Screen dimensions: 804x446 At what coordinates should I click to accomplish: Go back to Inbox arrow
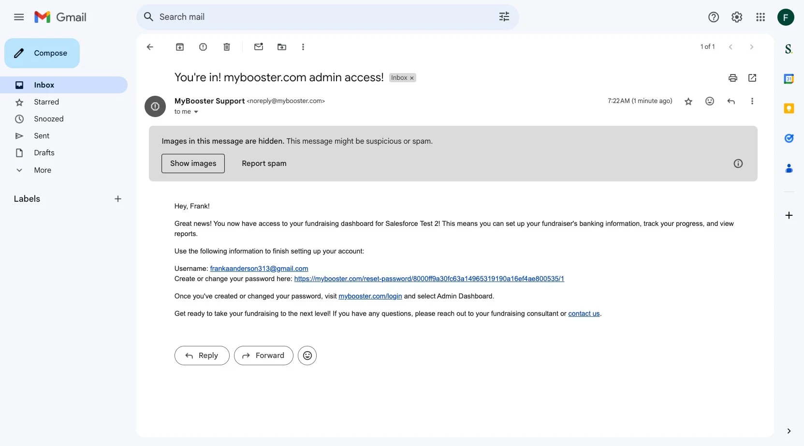tap(150, 47)
